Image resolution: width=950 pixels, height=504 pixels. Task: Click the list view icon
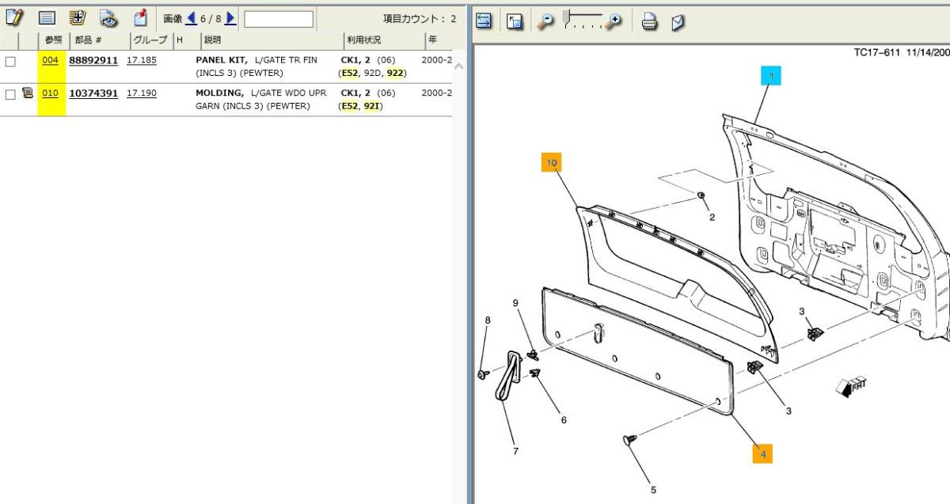tap(47, 19)
